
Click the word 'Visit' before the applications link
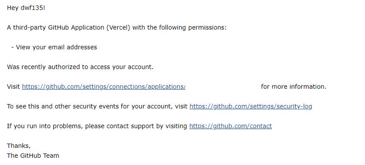pos(13,87)
